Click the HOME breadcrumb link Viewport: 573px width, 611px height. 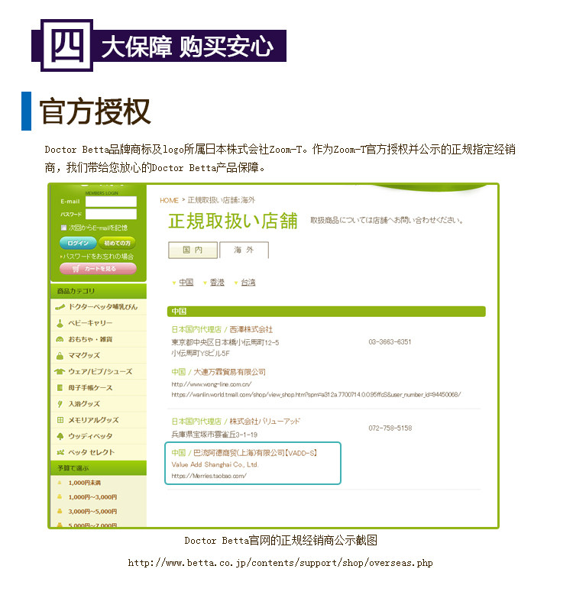169,200
